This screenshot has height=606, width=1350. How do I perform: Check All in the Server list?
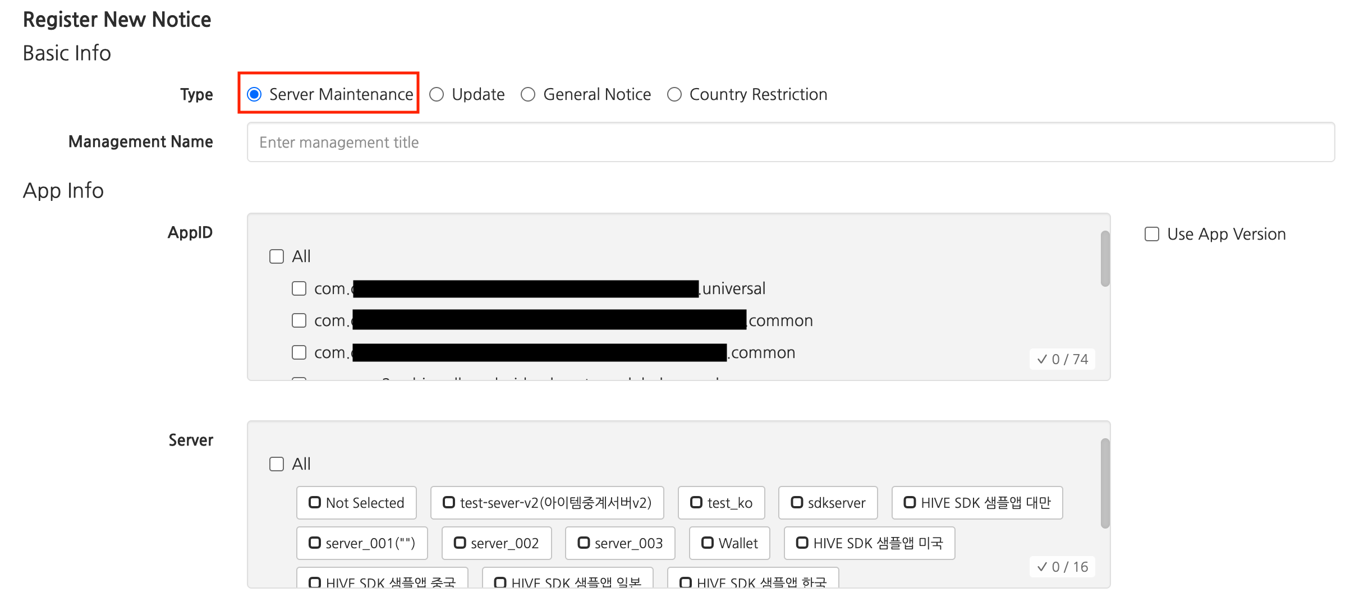point(277,464)
